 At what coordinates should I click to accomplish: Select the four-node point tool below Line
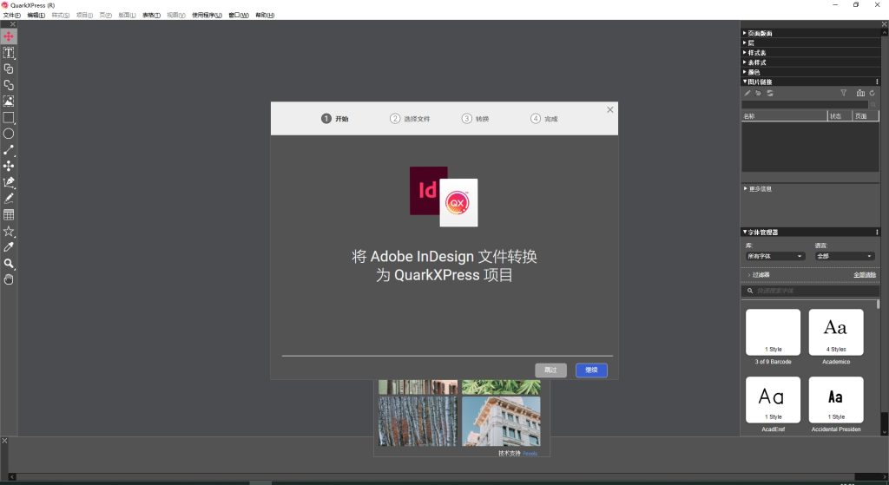point(9,166)
